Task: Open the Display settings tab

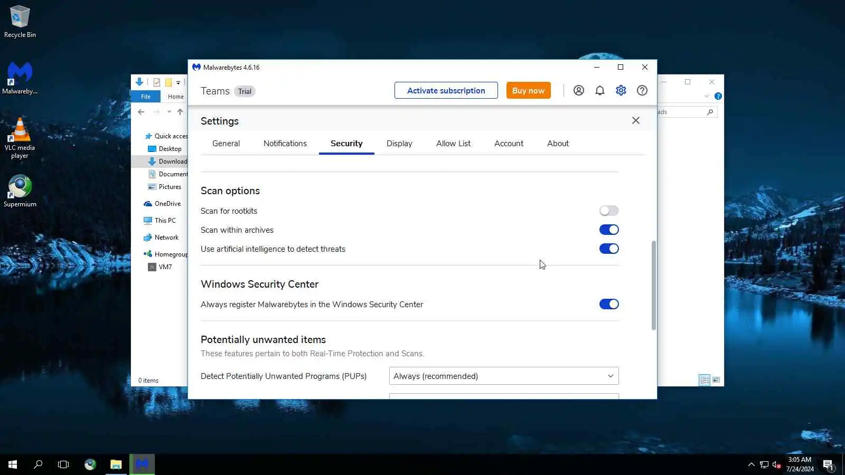Action: (x=399, y=144)
